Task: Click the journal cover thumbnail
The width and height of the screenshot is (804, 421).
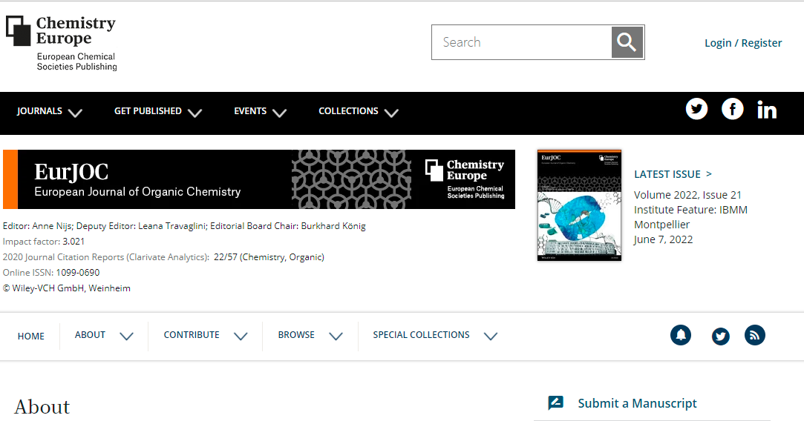Action: coord(579,205)
